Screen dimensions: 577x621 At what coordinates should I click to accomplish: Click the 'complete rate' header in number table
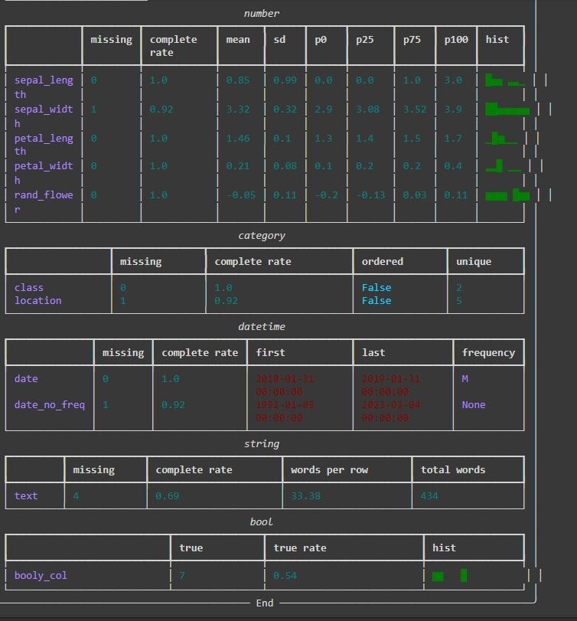click(174, 46)
